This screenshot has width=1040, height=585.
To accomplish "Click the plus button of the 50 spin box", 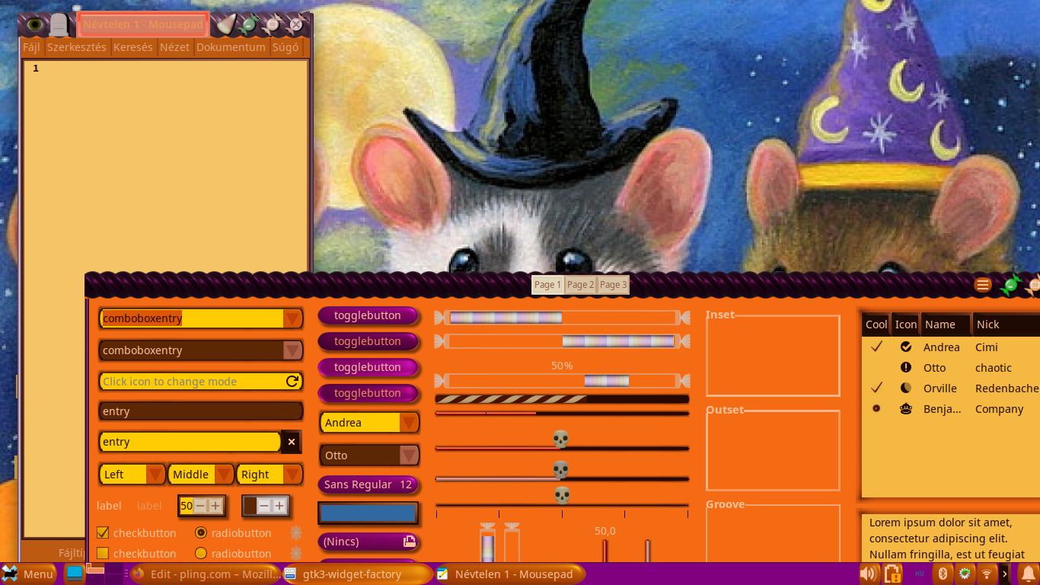I will (x=215, y=506).
